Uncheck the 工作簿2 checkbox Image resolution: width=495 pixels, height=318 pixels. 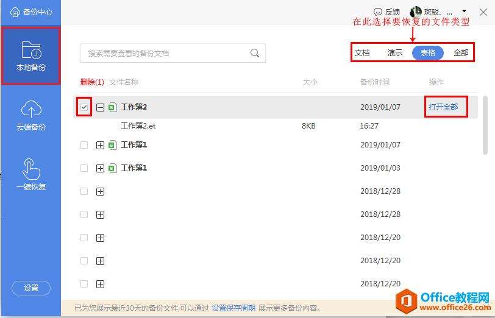click(84, 107)
